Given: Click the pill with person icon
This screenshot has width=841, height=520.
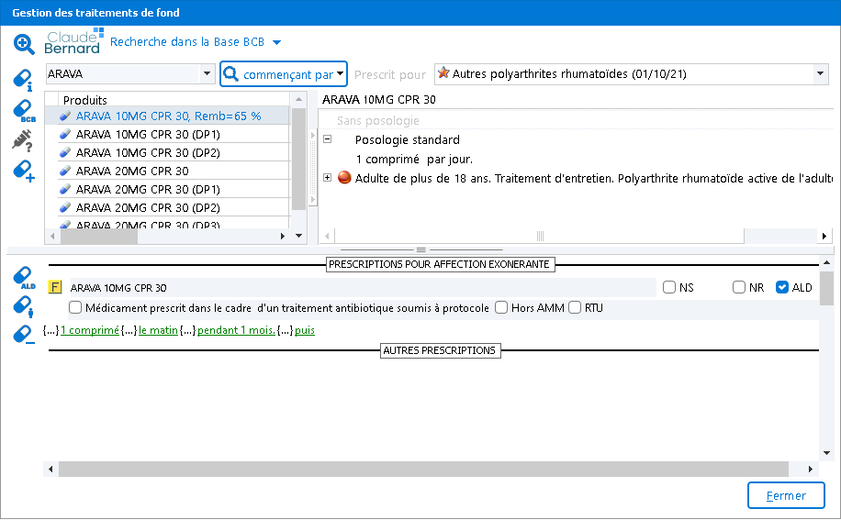Looking at the screenshot, I should 24,306.
